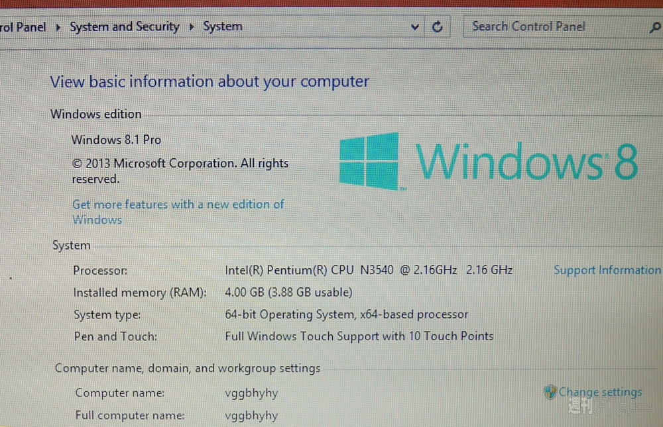Click the Change settings link

(600, 392)
